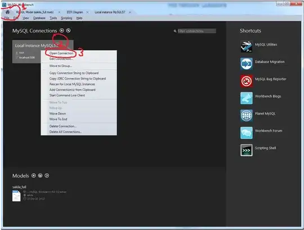Open the sakila_full model thumbnail

pos(16,196)
